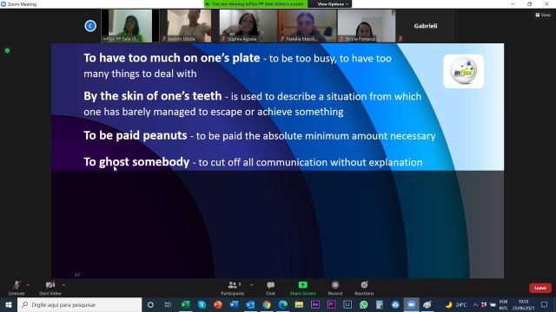Open the View Options dropdown

[x=333, y=3]
